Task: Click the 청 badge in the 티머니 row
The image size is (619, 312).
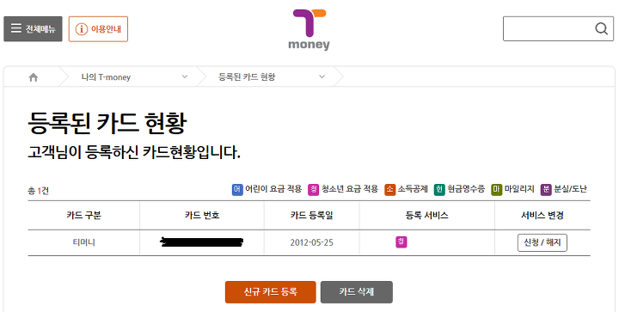Action: click(x=401, y=242)
